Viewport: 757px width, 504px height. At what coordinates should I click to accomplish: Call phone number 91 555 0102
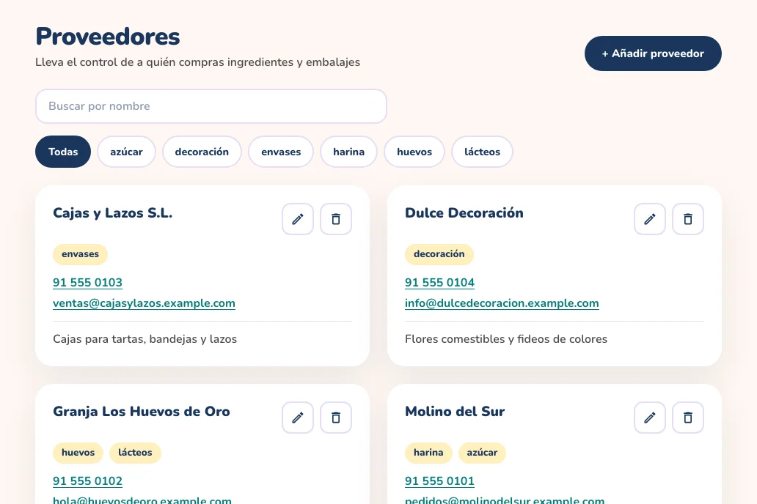tap(87, 481)
